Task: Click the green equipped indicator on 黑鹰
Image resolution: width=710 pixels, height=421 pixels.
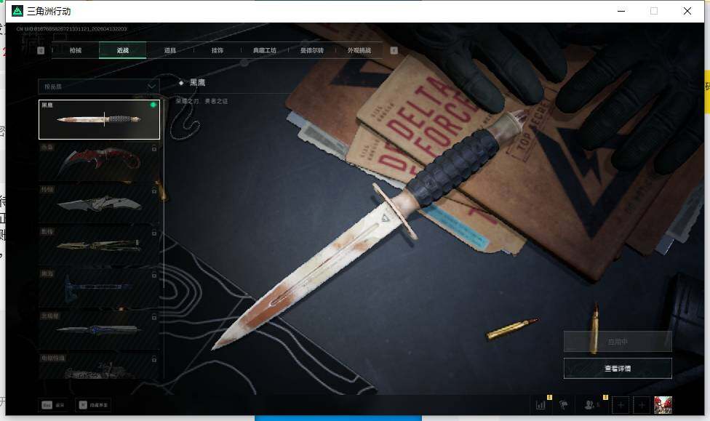Action: (153, 105)
